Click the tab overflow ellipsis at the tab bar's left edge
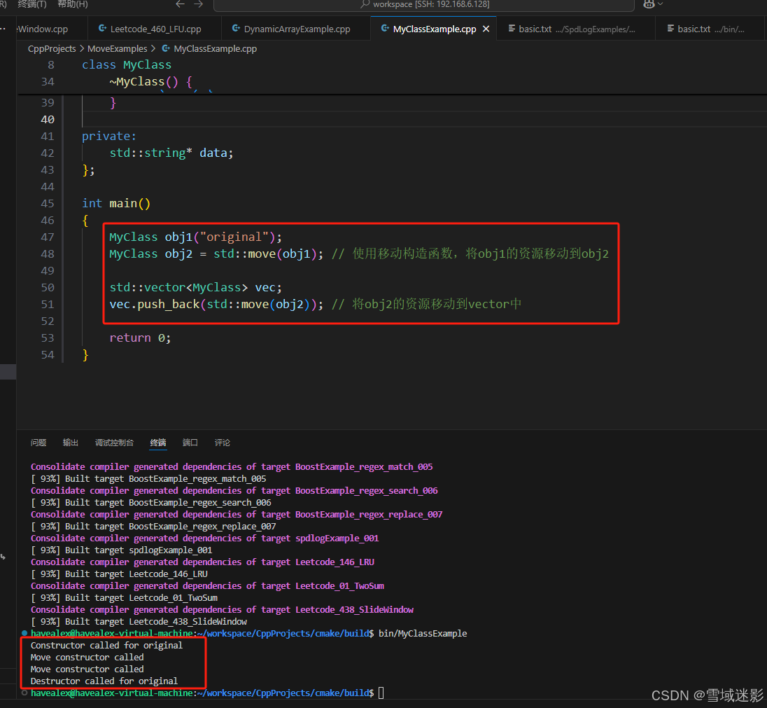The width and height of the screenshot is (767, 708). [x=4, y=29]
